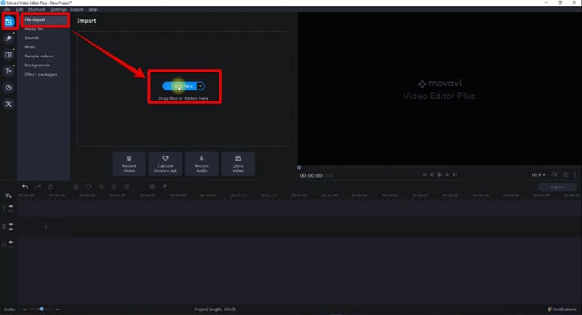Click the Add Files button
Screen dimensions: 582x315
pyautogui.click(x=179, y=86)
